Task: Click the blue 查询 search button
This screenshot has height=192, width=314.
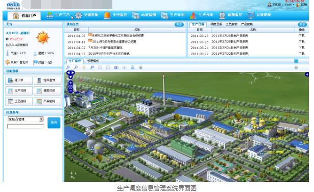Action: [x=54, y=123]
